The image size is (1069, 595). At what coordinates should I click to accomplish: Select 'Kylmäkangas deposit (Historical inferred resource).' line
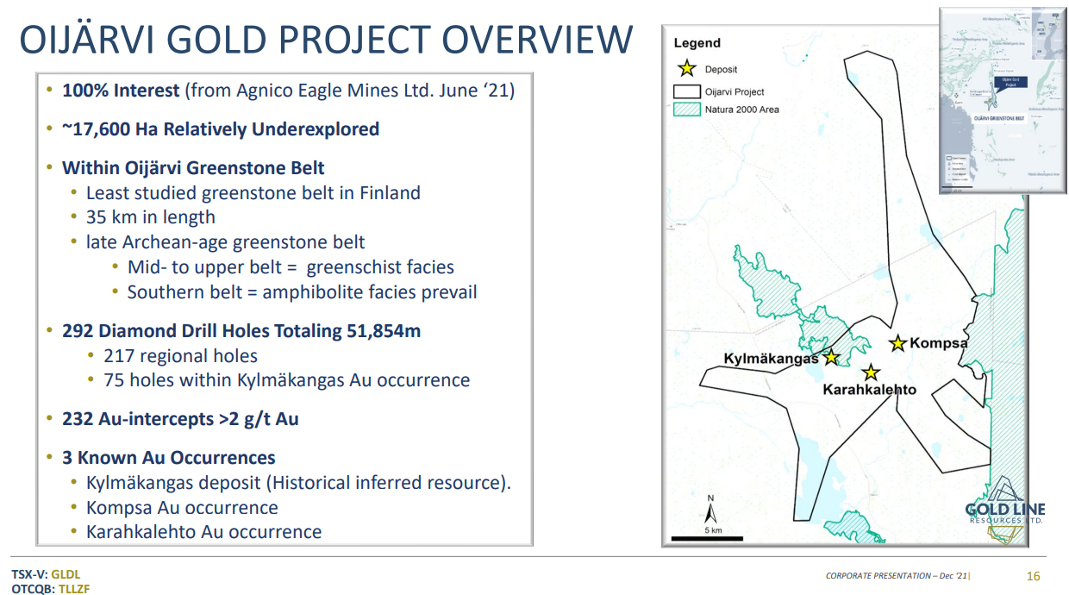click(298, 483)
